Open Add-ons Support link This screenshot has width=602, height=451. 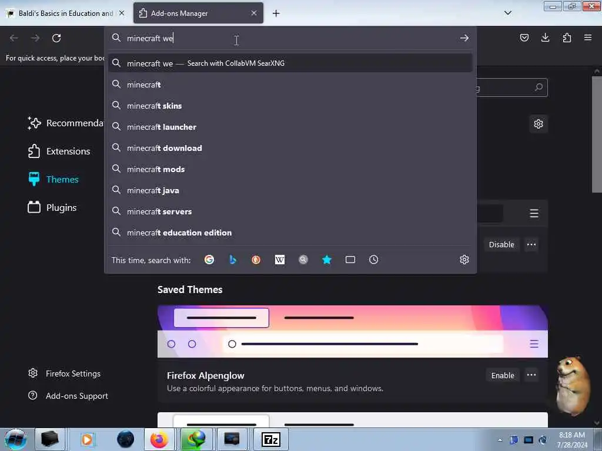68,396
